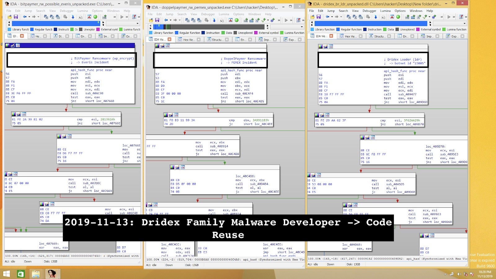Expand the back arrow history dropdown in the dridex window
496x279 pixels.
coord(332,17)
